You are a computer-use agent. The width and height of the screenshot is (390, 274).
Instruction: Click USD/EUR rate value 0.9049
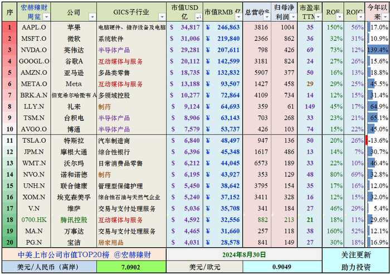click(x=282, y=267)
